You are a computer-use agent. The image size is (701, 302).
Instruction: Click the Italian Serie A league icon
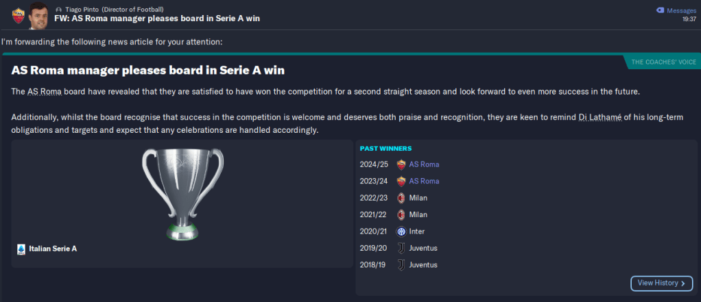tap(21, 249)
